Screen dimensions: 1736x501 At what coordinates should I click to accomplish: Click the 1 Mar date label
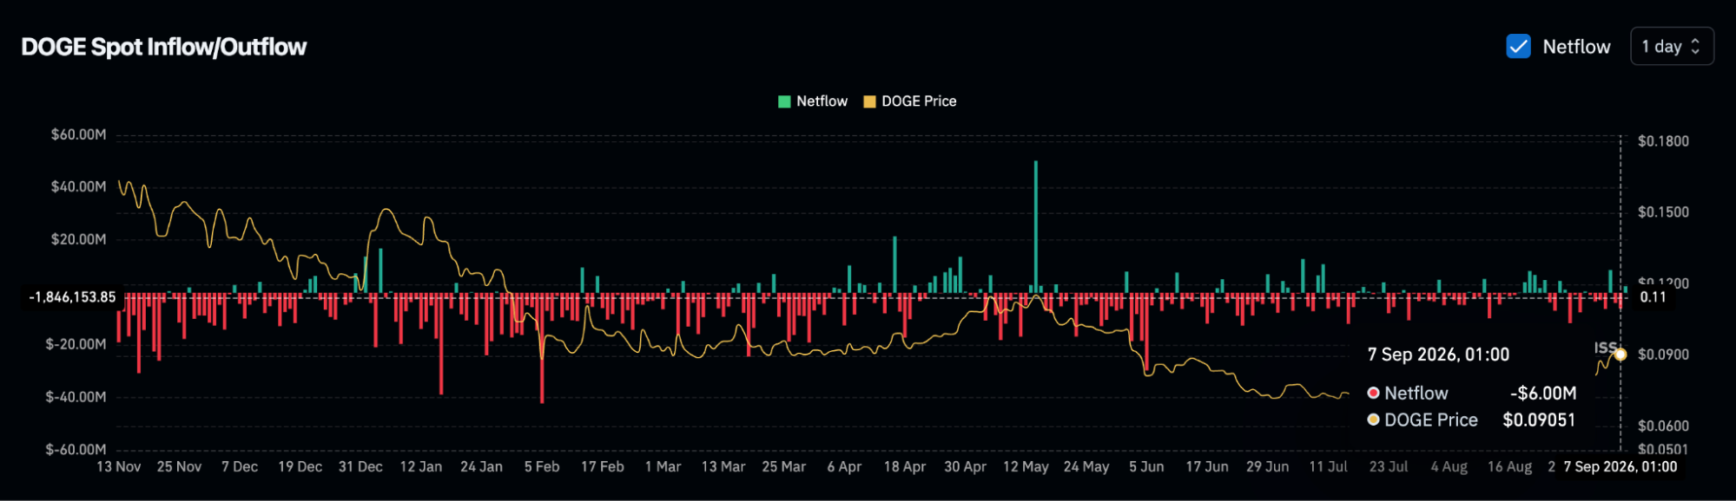click(663, 467)
